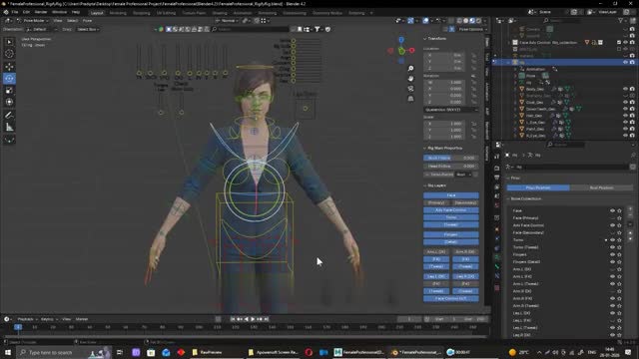Click the Windows taskbar search box
This screenshot has width=639, height=359.
click(x=64, y=352)
